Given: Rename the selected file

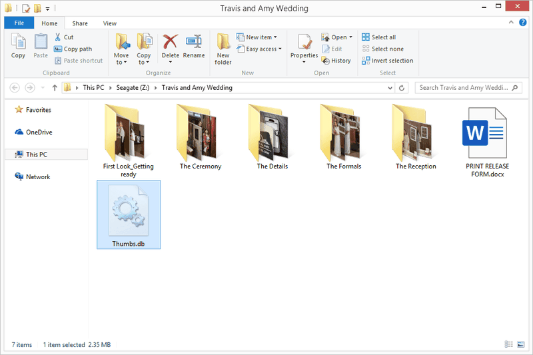Looking at the screenshot, I should tap(194, 47).
